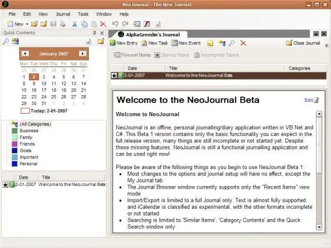
Task: Open journal toolbar overflow arrow
Action: (x=327, y=45)
